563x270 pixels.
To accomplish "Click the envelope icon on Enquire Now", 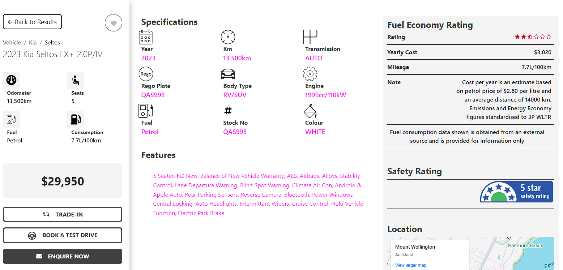I will pos(39,256).
